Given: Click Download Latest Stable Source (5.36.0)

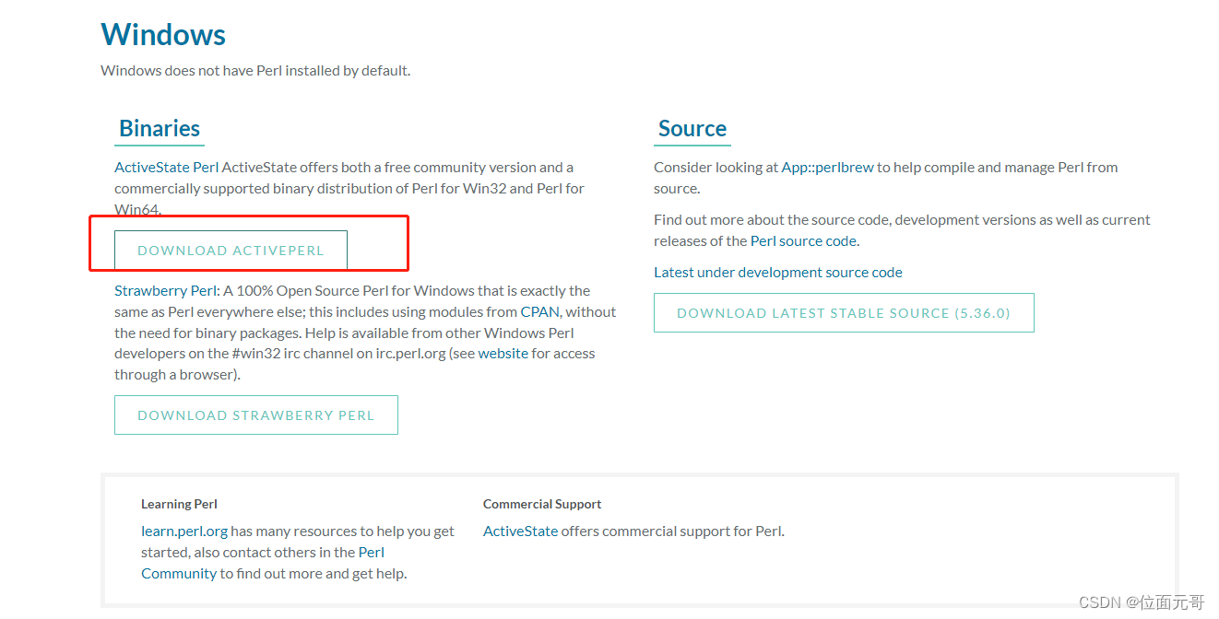Looking at the screenshot, I should click(x=844, y=313).
